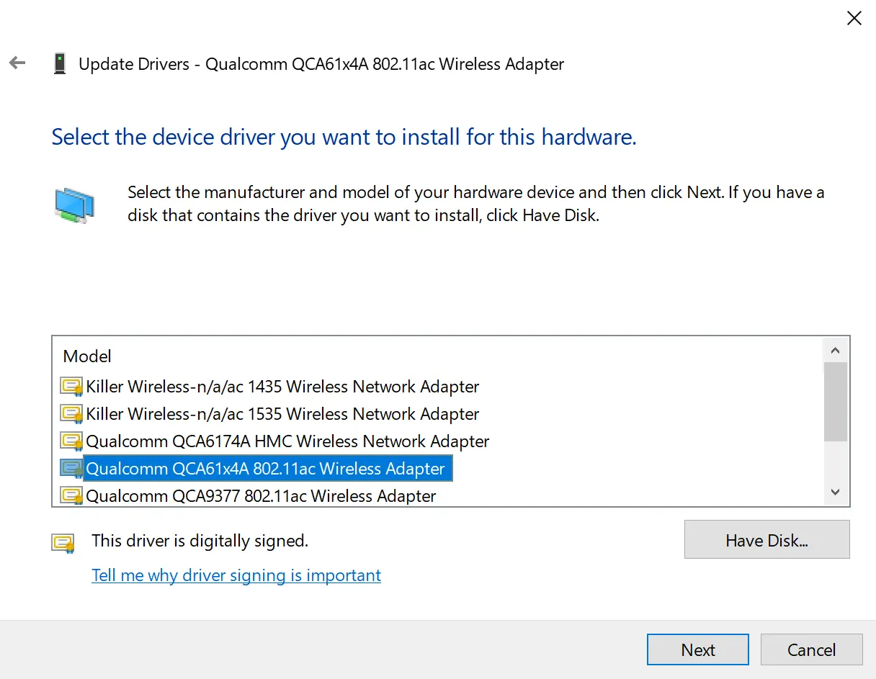Click the green driver icon of selected QCA61x4A adapter
The image size is (876, 679).
point(71,468)
